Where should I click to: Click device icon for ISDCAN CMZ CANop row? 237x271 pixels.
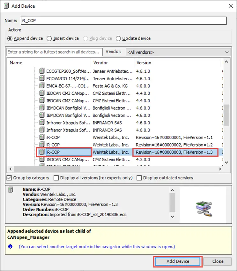[x=42, y=159]
